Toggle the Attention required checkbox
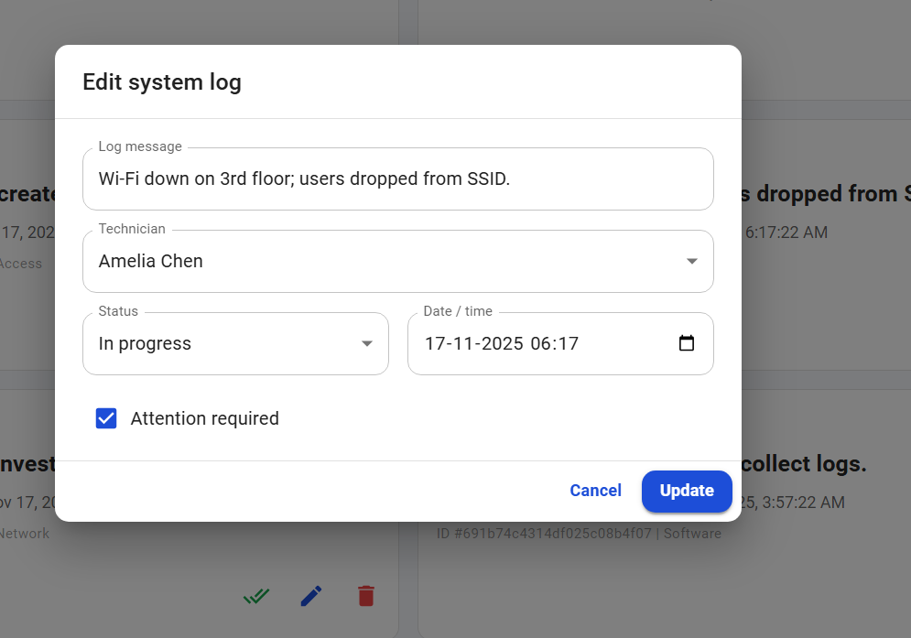Viewport: 911px width, 638px height. pyautogui.click(x=106, y=418)
